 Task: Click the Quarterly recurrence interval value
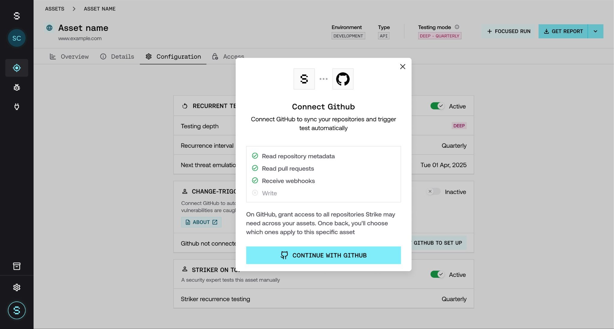(454, 146)
